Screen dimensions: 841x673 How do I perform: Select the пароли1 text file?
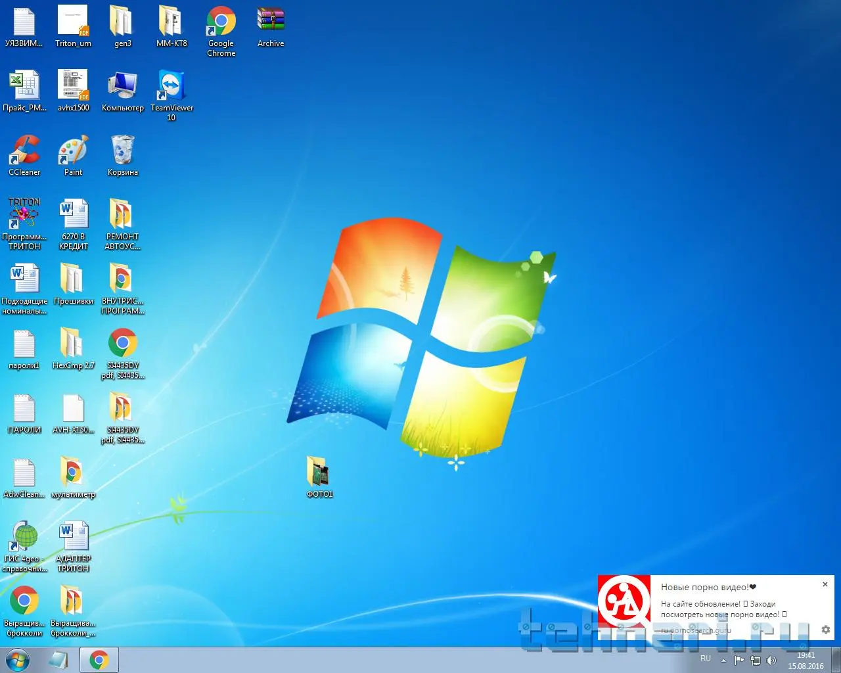24,349
